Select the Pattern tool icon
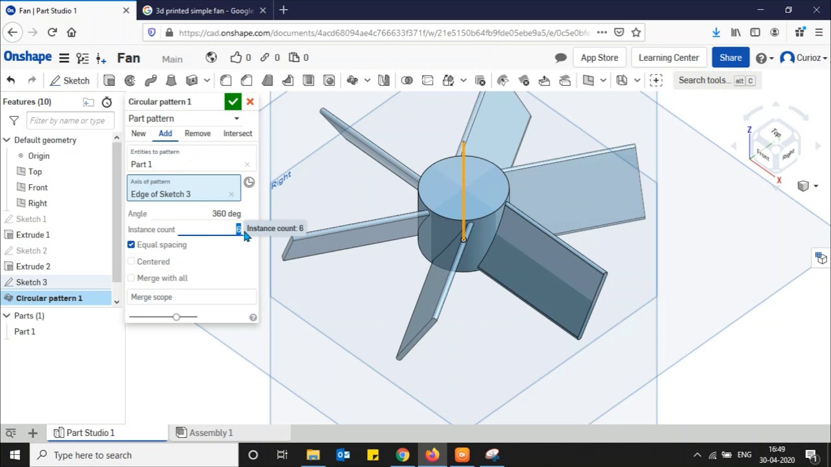Screen dimensions: 831x467 353,80
